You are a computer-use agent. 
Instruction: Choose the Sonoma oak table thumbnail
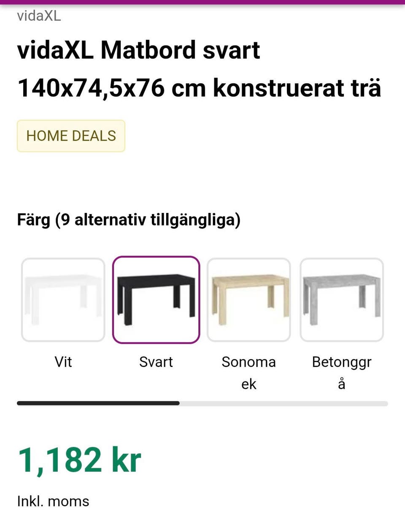[249, 299]
